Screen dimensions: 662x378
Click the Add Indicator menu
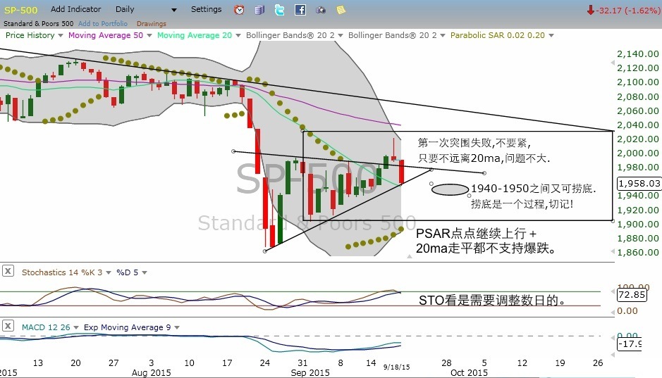click(76, 9)
